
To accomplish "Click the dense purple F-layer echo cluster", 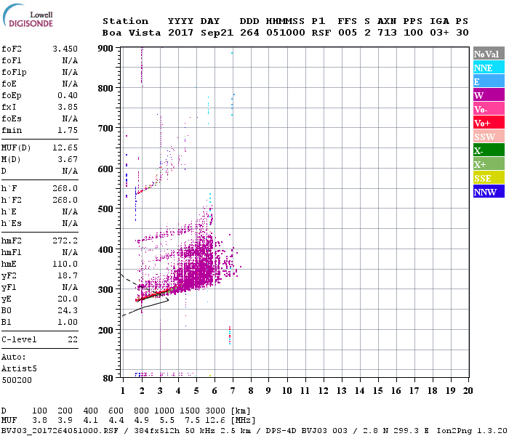I will pyautogui.click(x=197, y=266).
